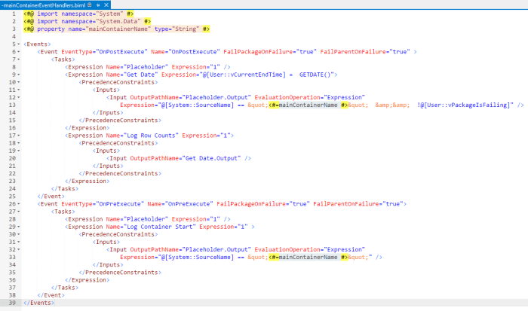Click EventType="OnPreExecute" on line 26
The image size is (528, 311).
tap(103, 204)
